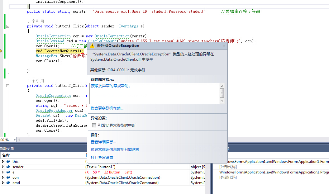
Task: Click the '1 个引用' link above button2_Click
Action: pos(36,81)
